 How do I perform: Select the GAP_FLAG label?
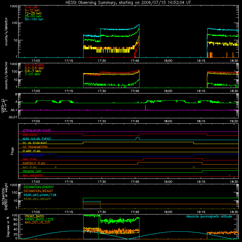(x=30, y=135)
